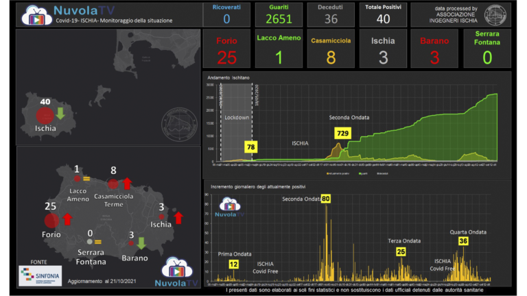Click the Associazione Ingegneri Ischia seal
This screenshot has width=527, height=296.
point(495,14)
